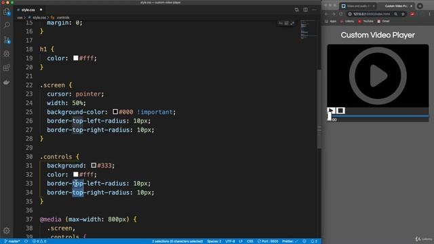Viewport: 434px width, 244px height.
Task: Open the Extensions view
Action: coord(7,68)
